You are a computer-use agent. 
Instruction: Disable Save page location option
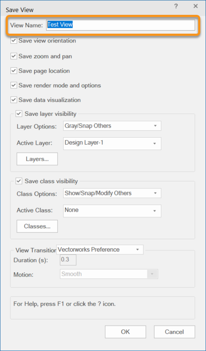point(14,71)
